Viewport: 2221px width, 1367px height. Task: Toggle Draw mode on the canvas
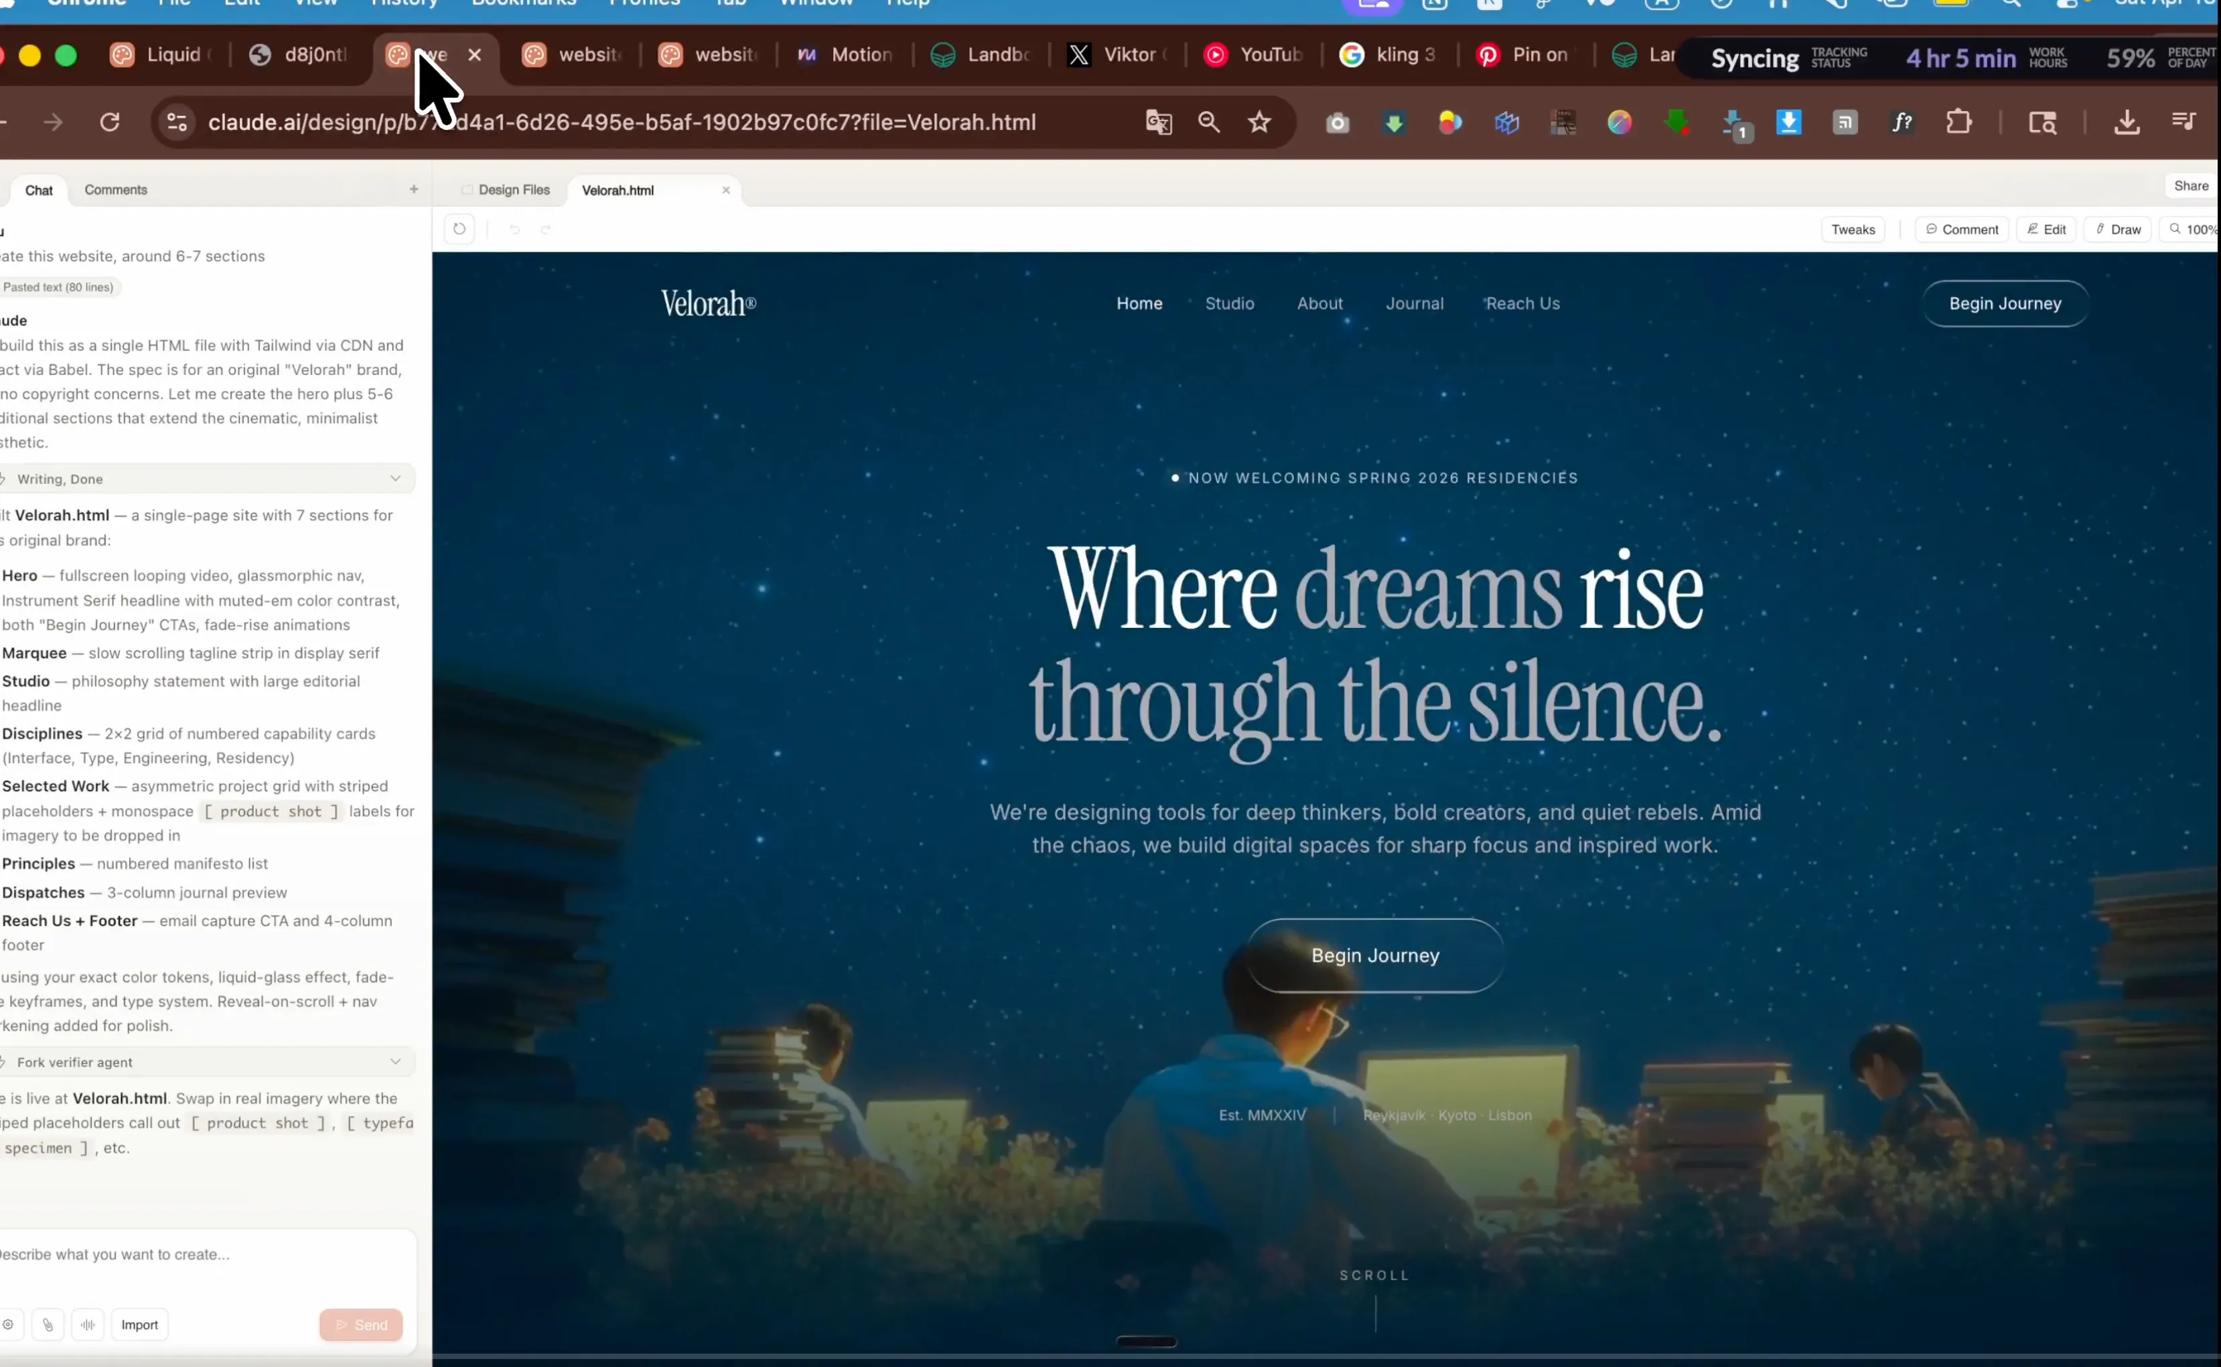point(2117,230)
